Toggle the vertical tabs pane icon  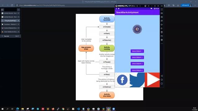coord(2,10)
